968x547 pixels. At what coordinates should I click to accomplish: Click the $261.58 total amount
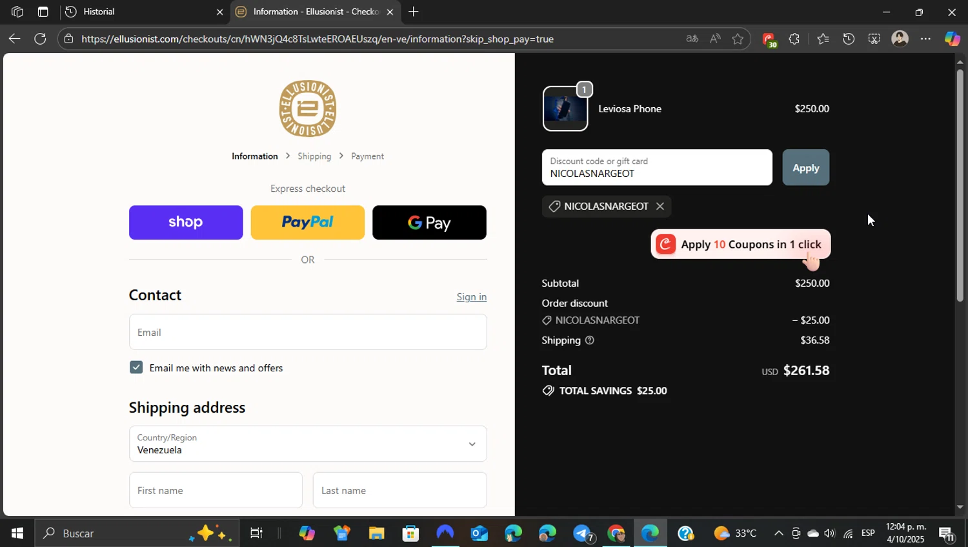[x=806, y=370]
